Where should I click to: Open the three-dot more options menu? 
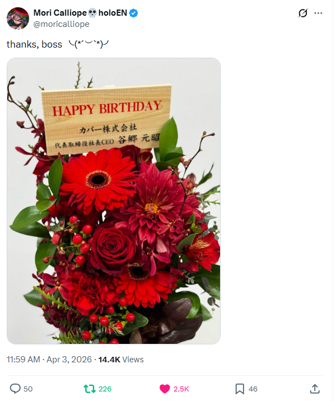pos(318,13)
